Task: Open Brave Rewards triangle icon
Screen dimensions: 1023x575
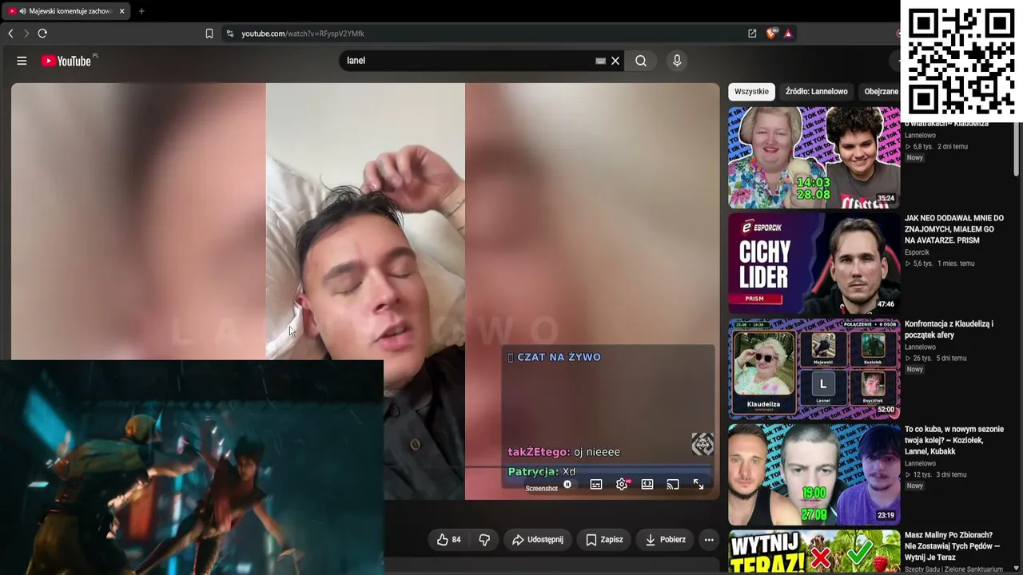Action: 788,34
